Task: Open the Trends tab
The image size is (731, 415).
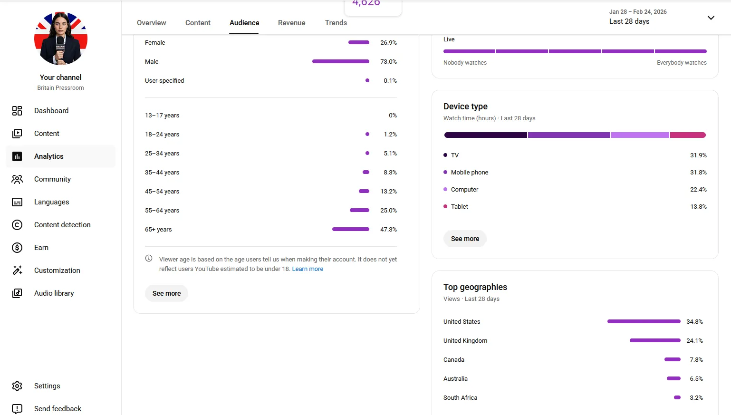Action: (336, 23)
